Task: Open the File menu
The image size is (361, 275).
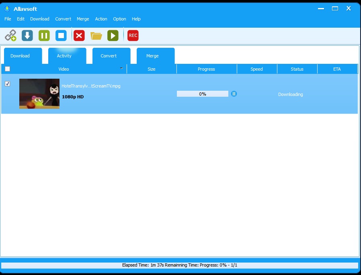Action: pos(8,19)
